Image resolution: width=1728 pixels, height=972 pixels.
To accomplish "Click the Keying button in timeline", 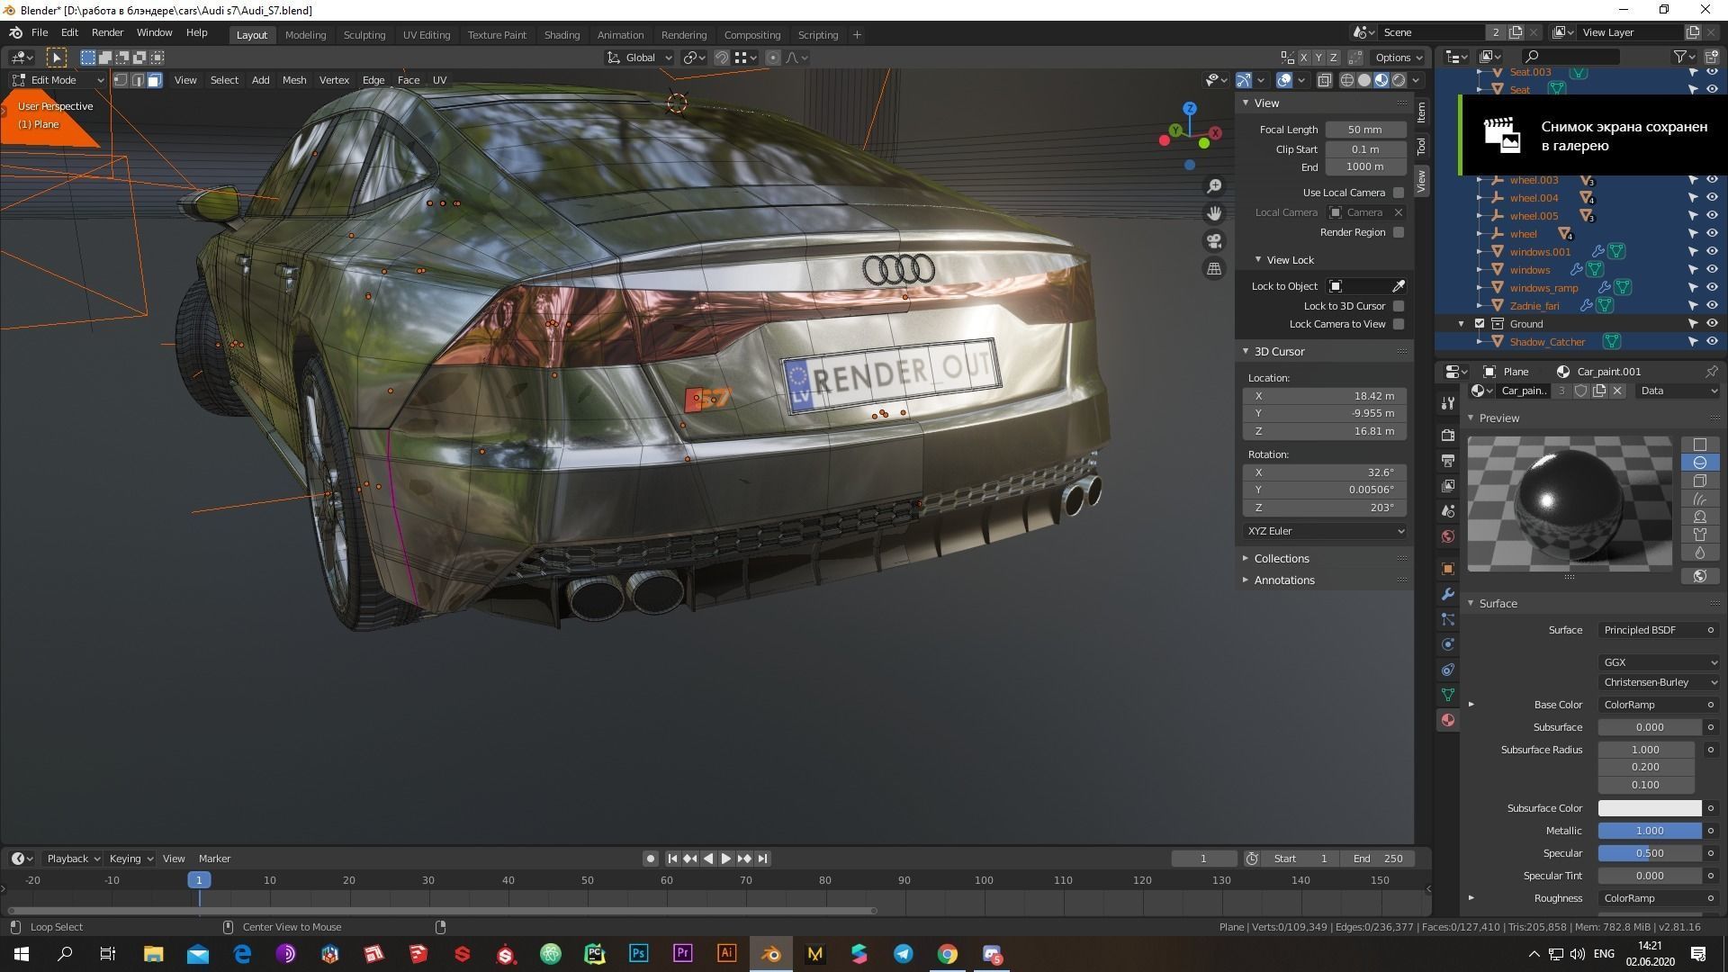I will click(x=130, y=859).
